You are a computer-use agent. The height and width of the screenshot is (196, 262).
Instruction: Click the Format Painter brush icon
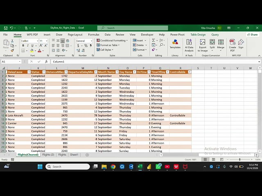pyautogui.click(x=12, y=50)
